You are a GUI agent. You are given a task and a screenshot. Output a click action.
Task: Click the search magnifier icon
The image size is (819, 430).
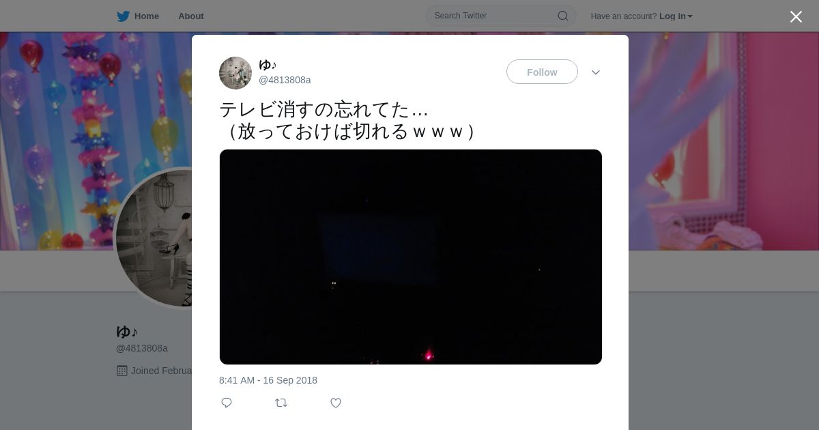pyautogui.click(x=563, y=16)
